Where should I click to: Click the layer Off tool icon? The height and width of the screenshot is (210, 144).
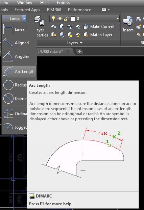pos(54,27)
